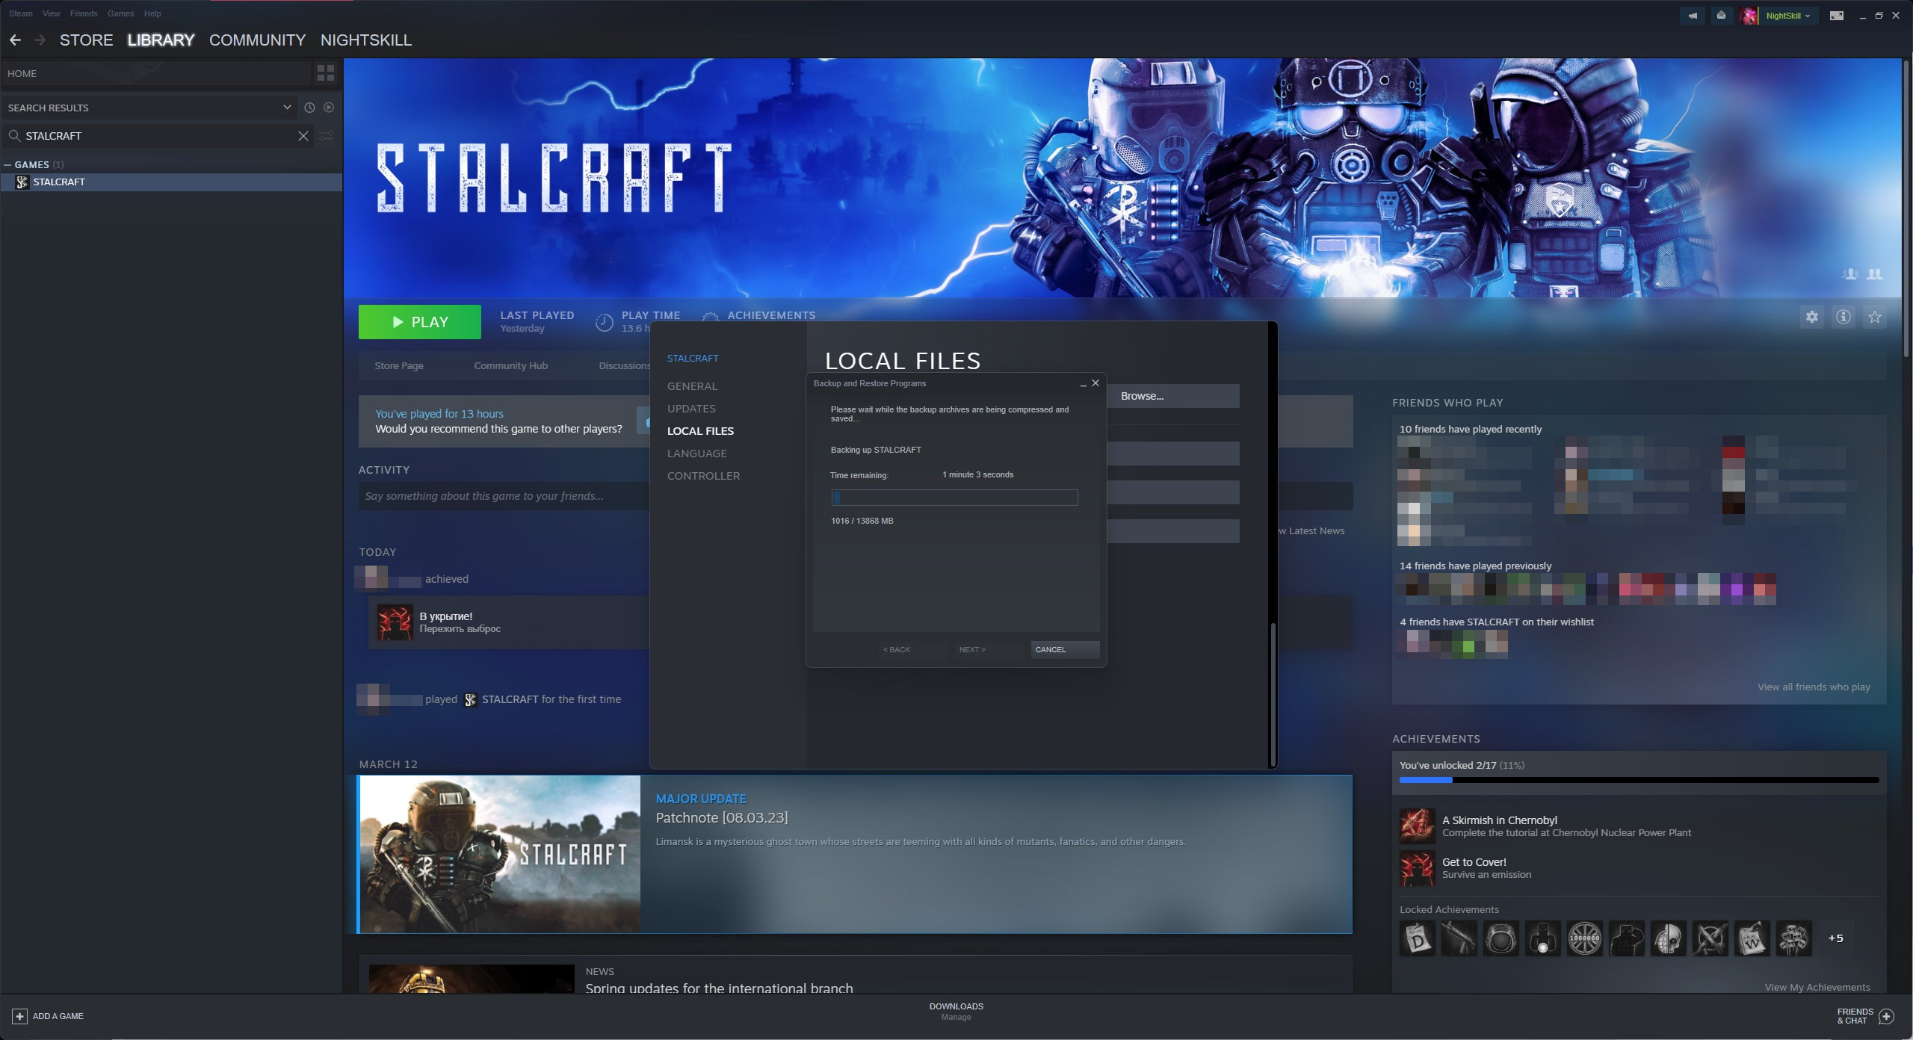The height and width of the screenshot is (1040, 1913).
Task: Open notifications bell icon
Action: pos(1721,15)
